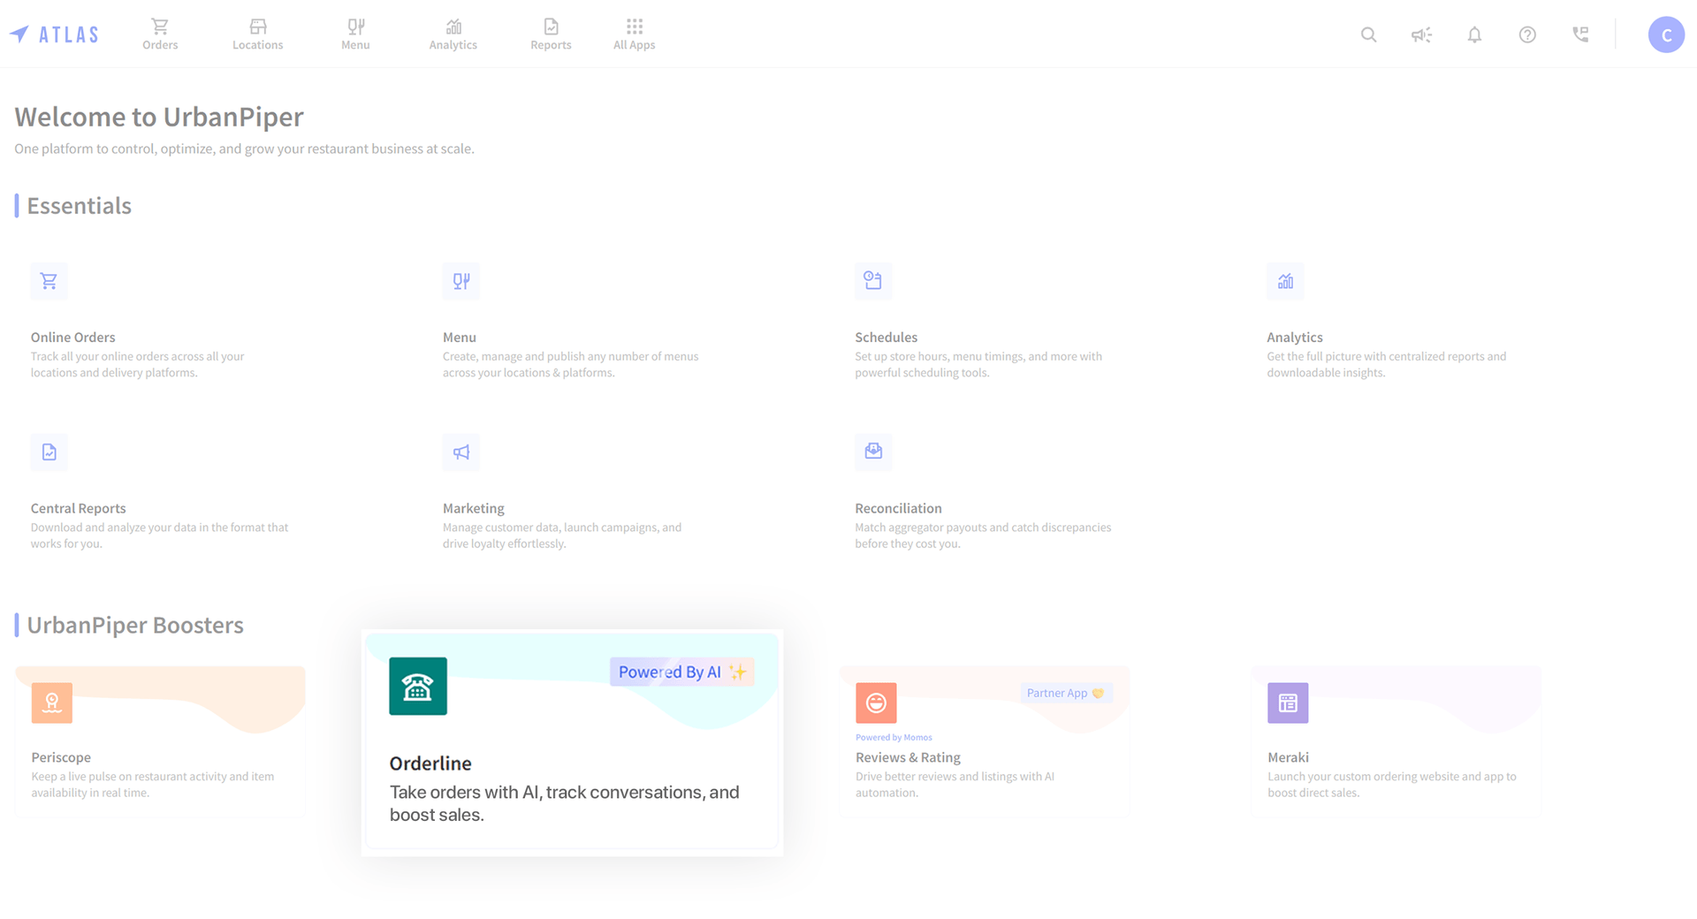
Task: Click the Reports document icon
Action: tap(550, 27)
